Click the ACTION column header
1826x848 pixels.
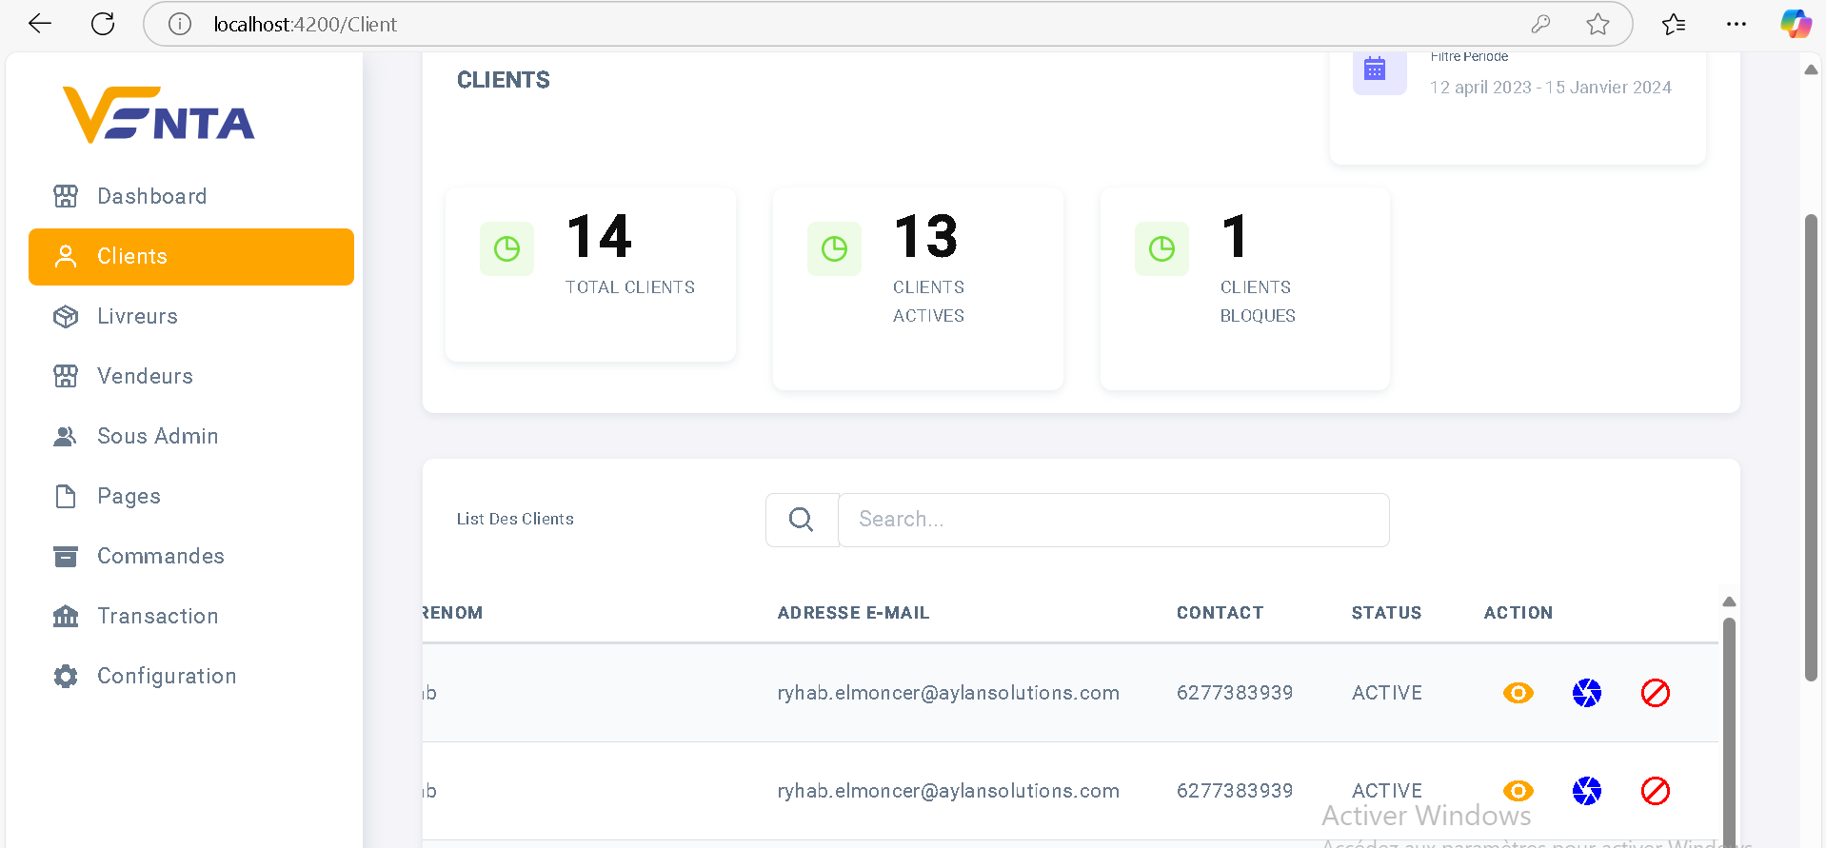pyautogui.click(x=1518, y=613)
